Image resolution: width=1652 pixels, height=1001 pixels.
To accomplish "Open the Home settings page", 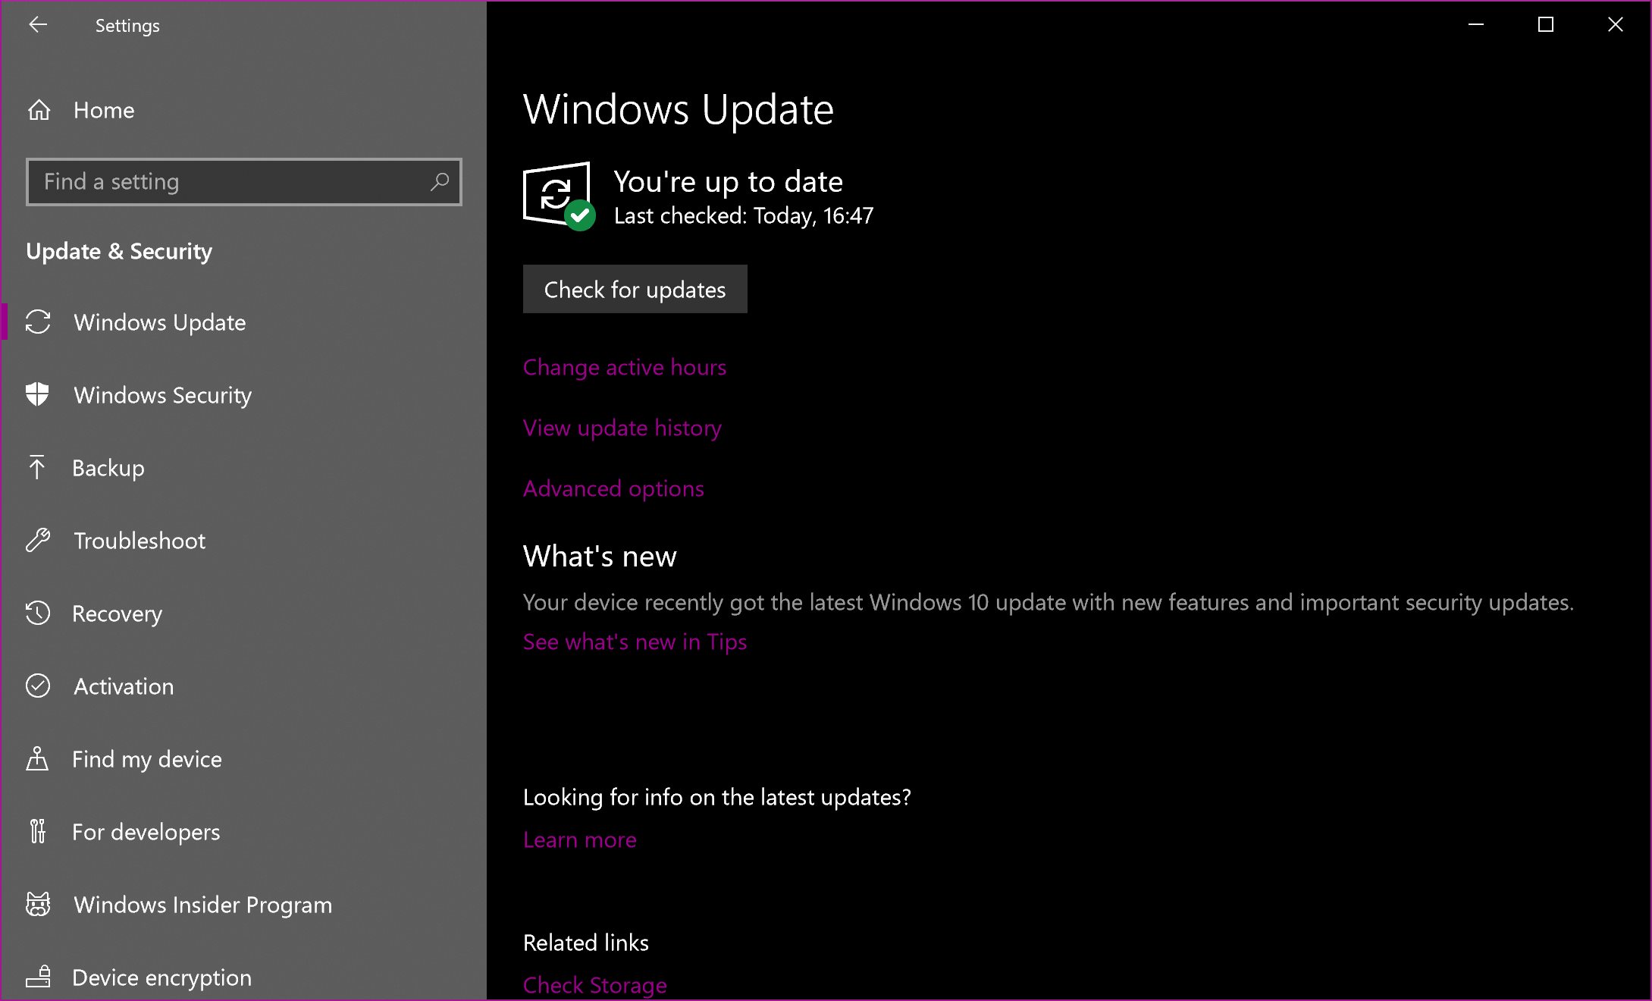I will pos(243,111).
